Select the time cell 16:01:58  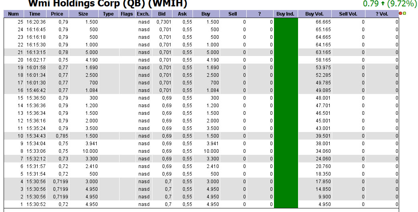tap(36, 68)
